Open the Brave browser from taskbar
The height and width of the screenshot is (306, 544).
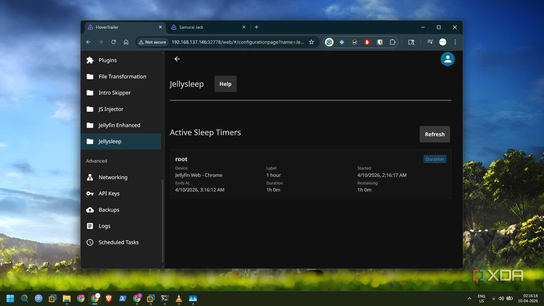(109, 298)
